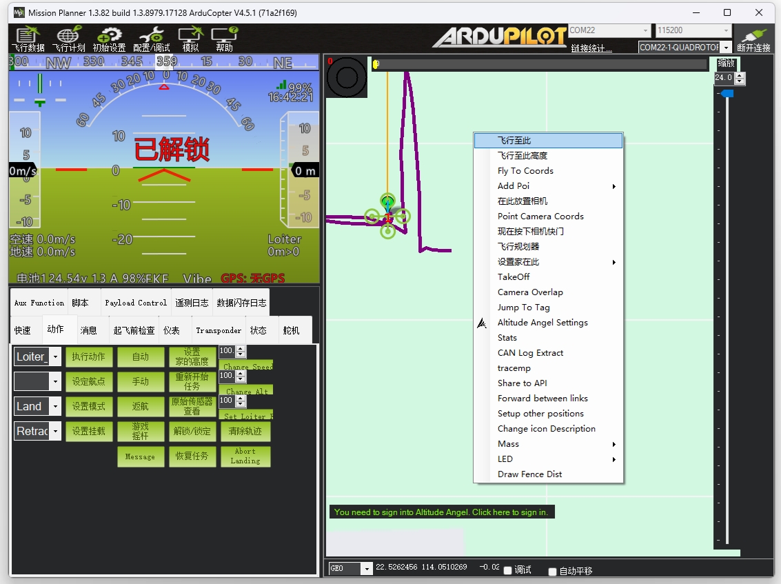The height and width of the screenshot is (584, 781).
Task: Click the 清除轨迹 clear track button
Action: (x=245, y=431)
